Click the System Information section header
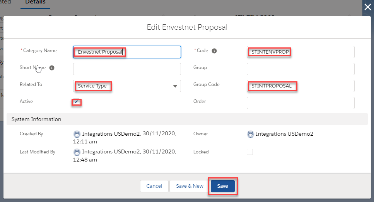This screenshot has width=374, height=202. pos(187,119)
